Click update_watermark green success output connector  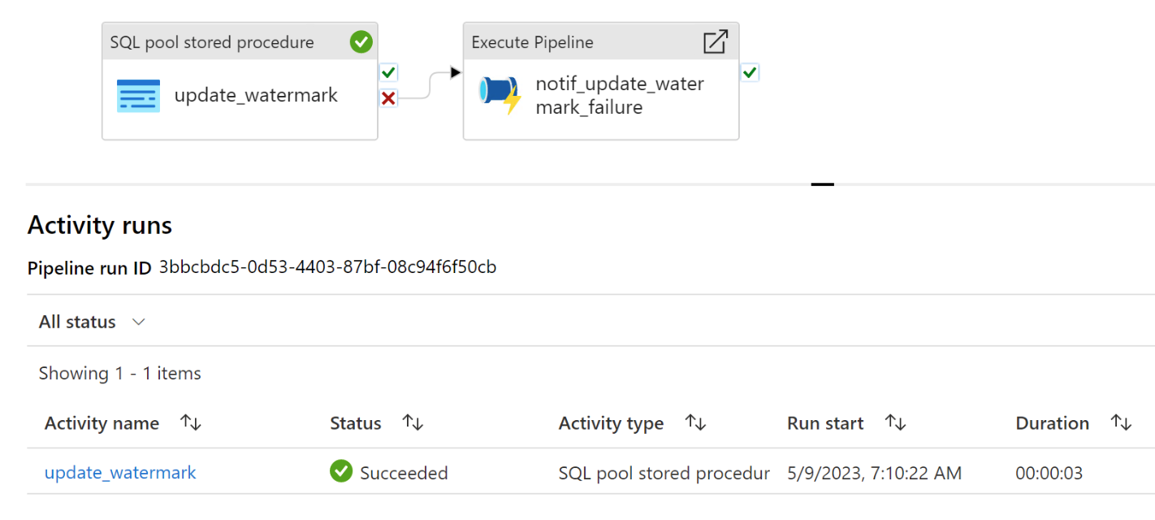coord(388,73)
